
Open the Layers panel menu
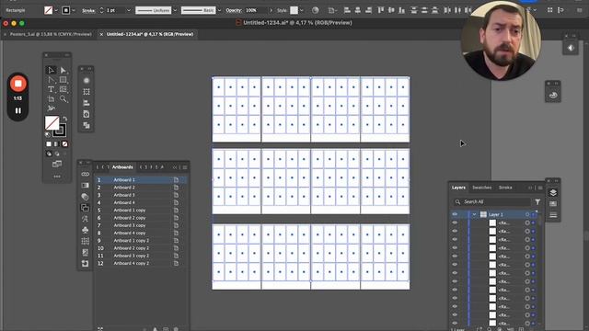[x=540, y=188]
